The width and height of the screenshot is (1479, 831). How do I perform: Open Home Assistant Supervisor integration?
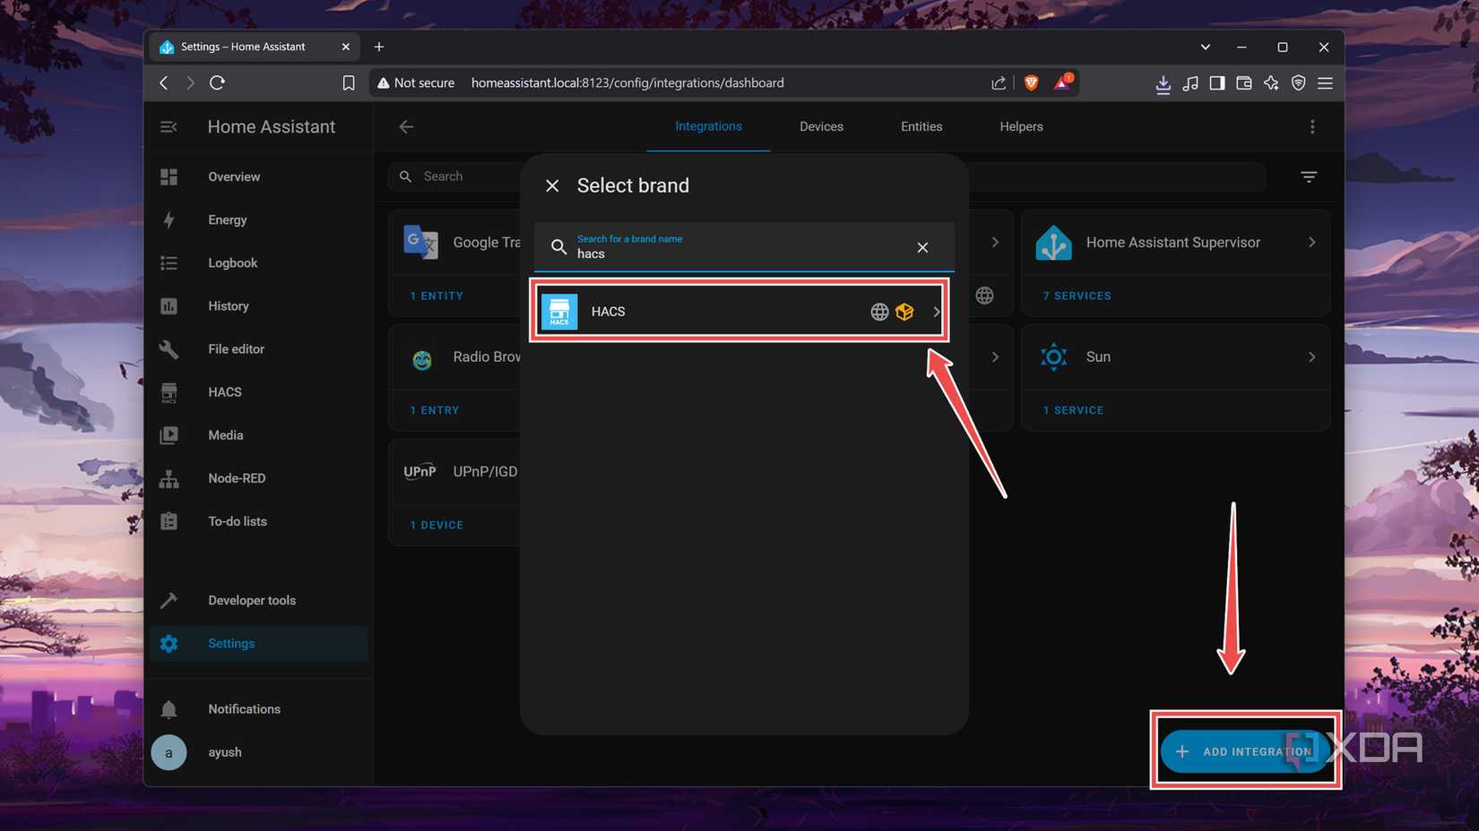[1175, 243]
